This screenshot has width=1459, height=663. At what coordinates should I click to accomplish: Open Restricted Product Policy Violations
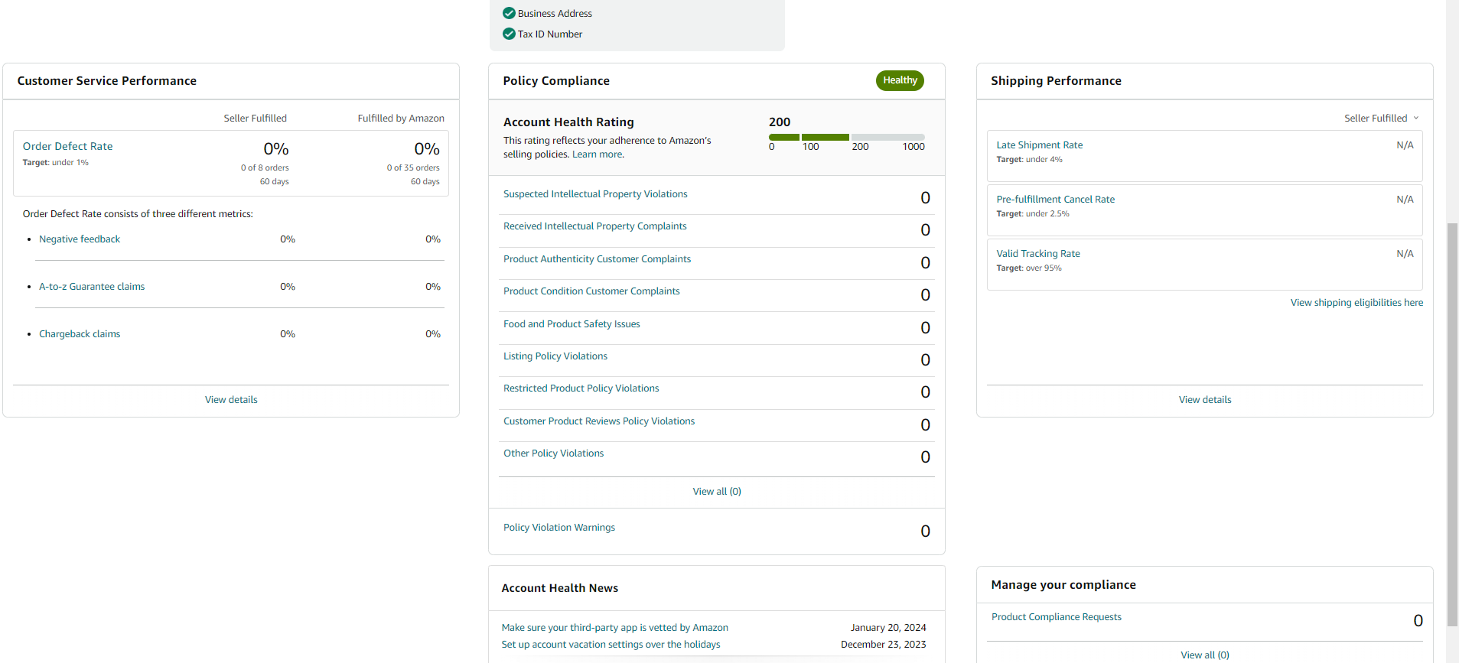[x=581, y=388]
